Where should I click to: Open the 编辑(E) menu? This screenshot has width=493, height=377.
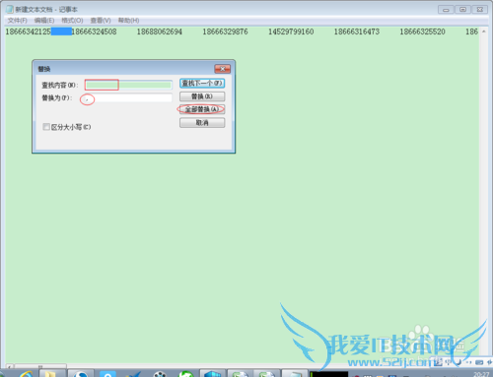44,21
